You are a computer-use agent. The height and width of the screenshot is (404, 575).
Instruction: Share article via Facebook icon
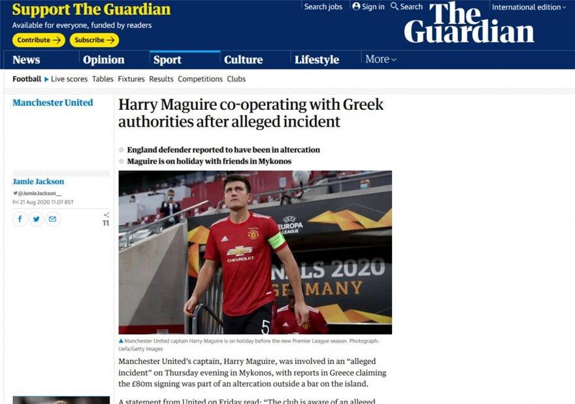(x=20, y=219)
